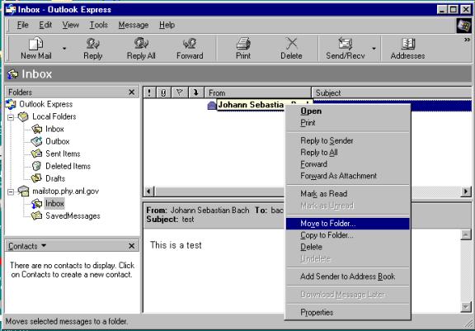Choose Open in the context menu

pyautogui.click(x=347, y=111)
